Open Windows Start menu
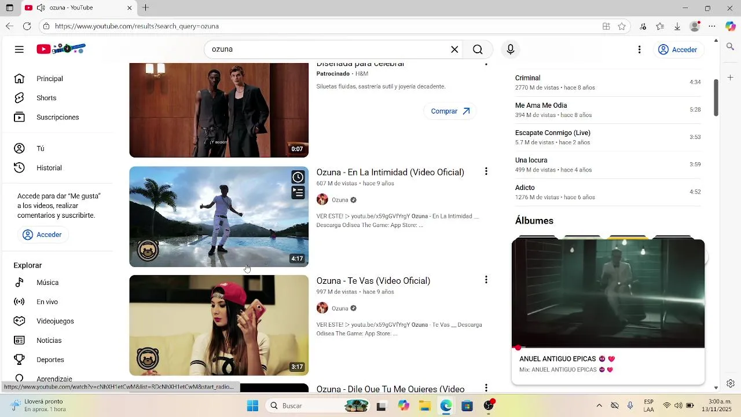 pos(252,406)
